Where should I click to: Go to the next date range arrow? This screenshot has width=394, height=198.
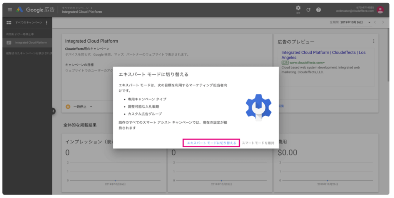coord(383,22)
